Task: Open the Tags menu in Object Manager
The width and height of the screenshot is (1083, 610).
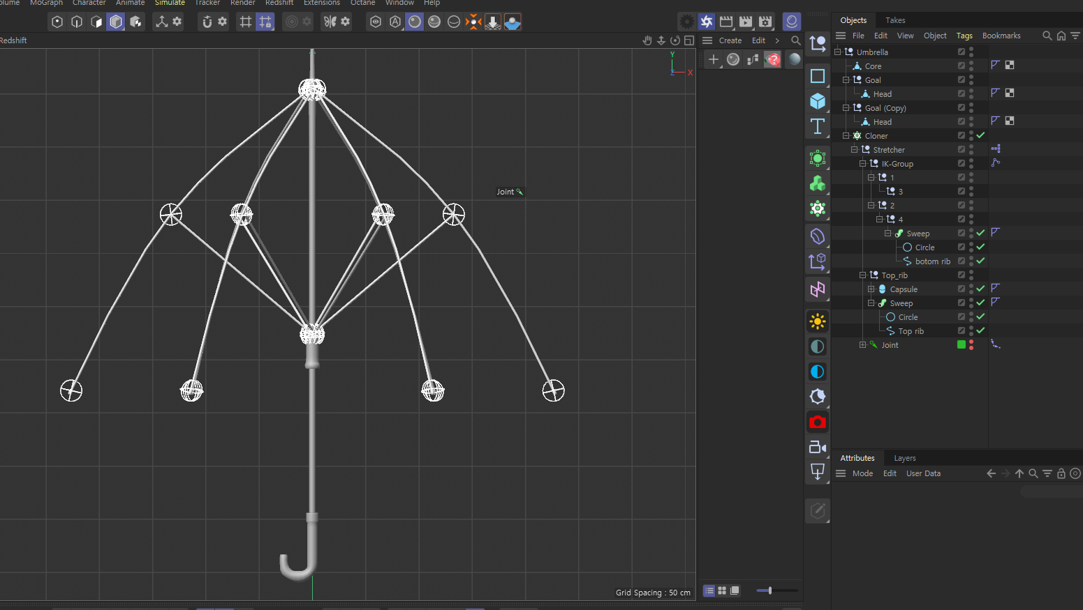Action: click(964, 36)
